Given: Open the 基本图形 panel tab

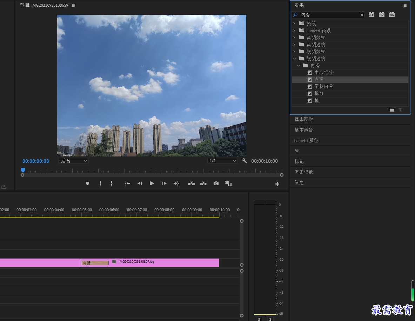Looking at the screenshot, I should coord(303,119).
